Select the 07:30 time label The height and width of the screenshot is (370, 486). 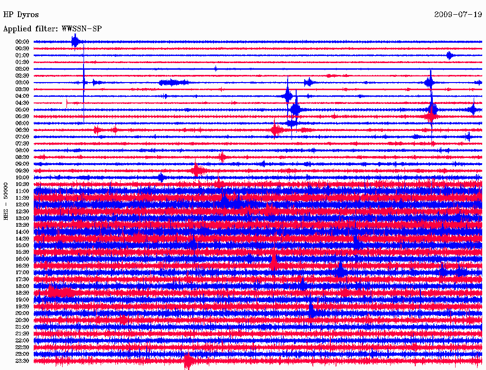[22, 143]
